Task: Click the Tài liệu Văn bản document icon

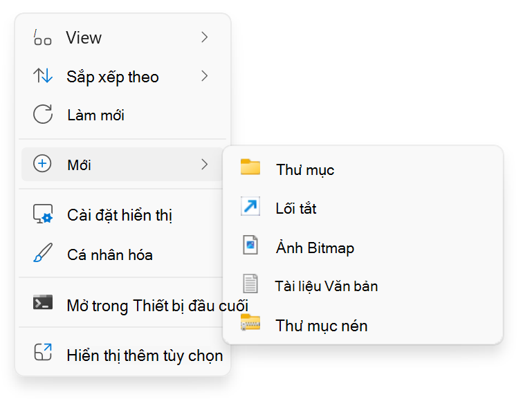Action: 250,284
